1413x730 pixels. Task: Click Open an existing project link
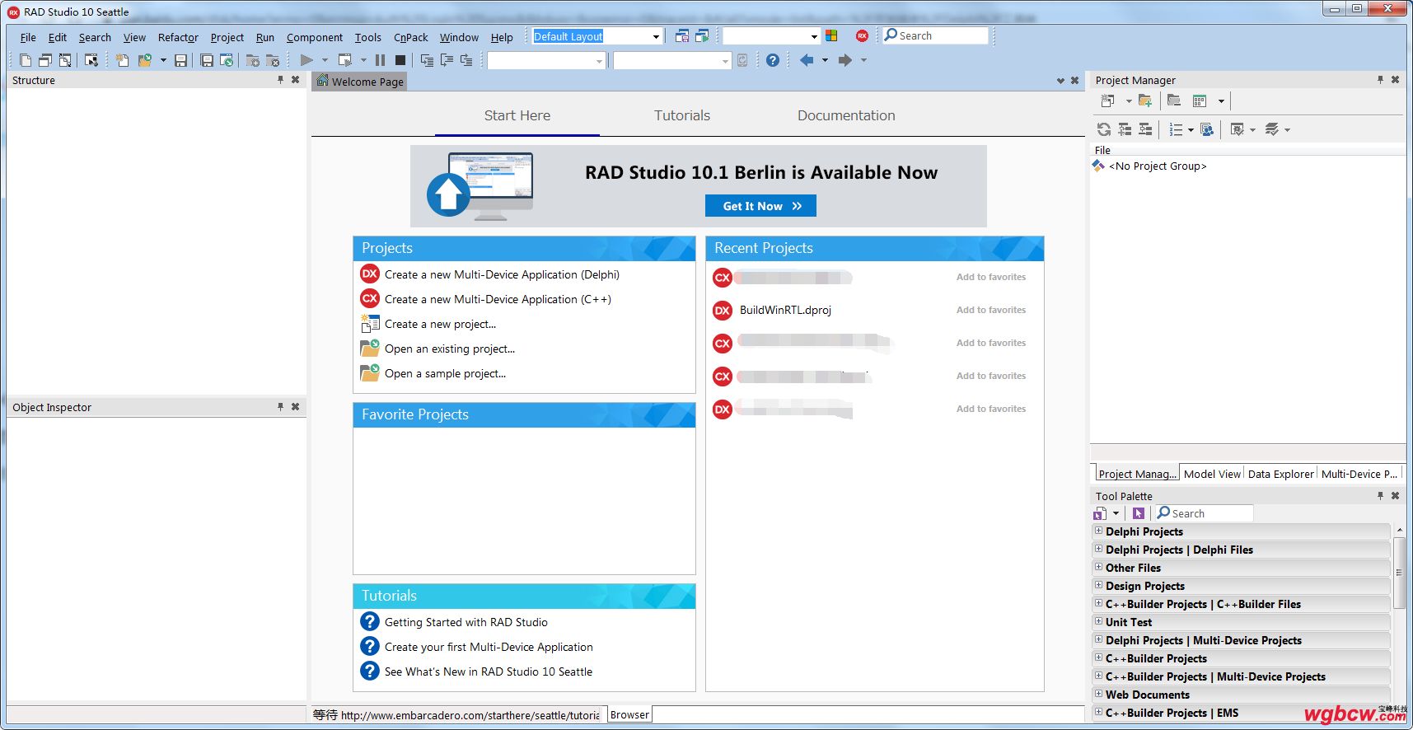(450, 349)
